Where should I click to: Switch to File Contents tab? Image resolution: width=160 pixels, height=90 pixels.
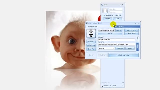click(127, 27)
